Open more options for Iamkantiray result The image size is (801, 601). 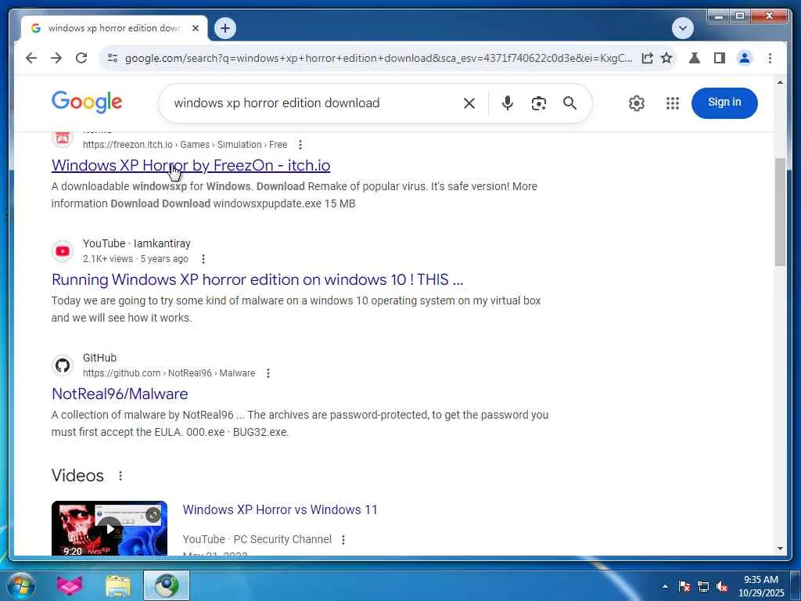coord(203,259)
